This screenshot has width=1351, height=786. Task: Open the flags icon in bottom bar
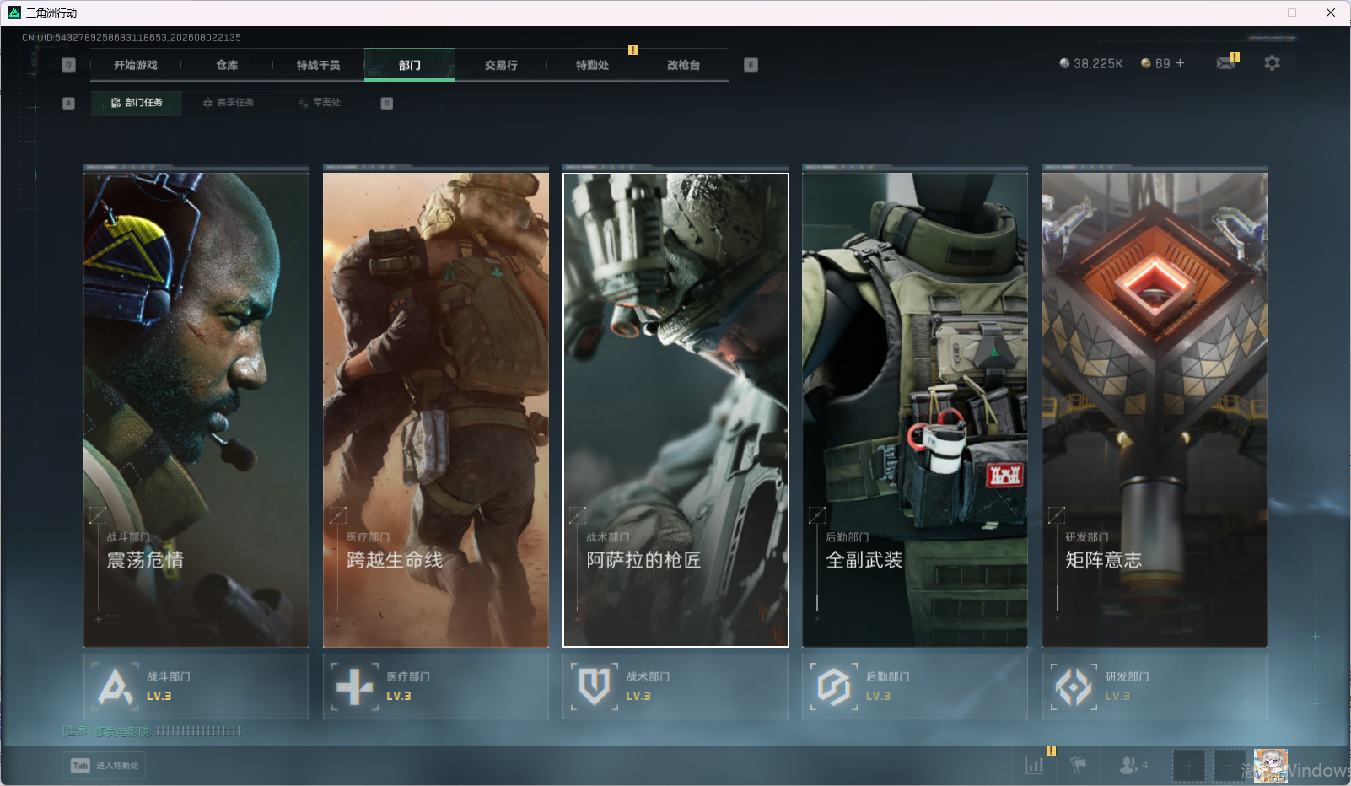tap(1078, 766)
